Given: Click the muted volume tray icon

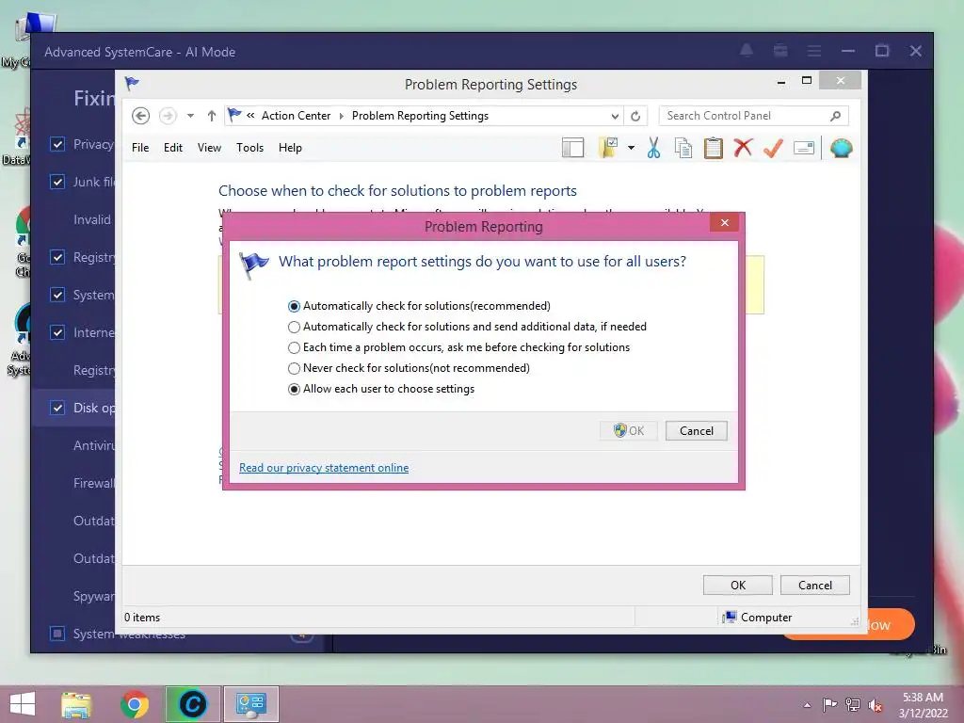Looking at the screenshot, I should click(x=876, y=705).
